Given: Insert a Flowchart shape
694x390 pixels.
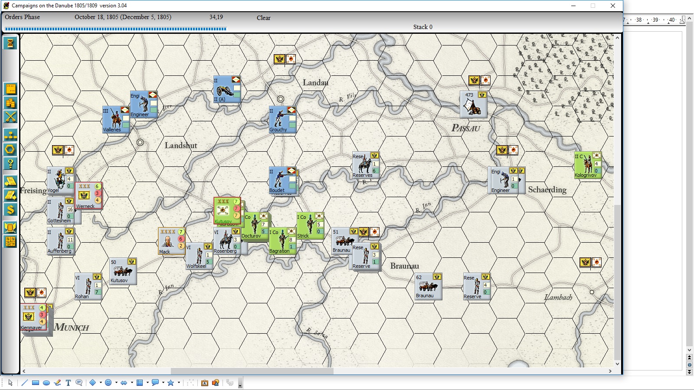Looking at the screenshot, I should coord(140,383).
